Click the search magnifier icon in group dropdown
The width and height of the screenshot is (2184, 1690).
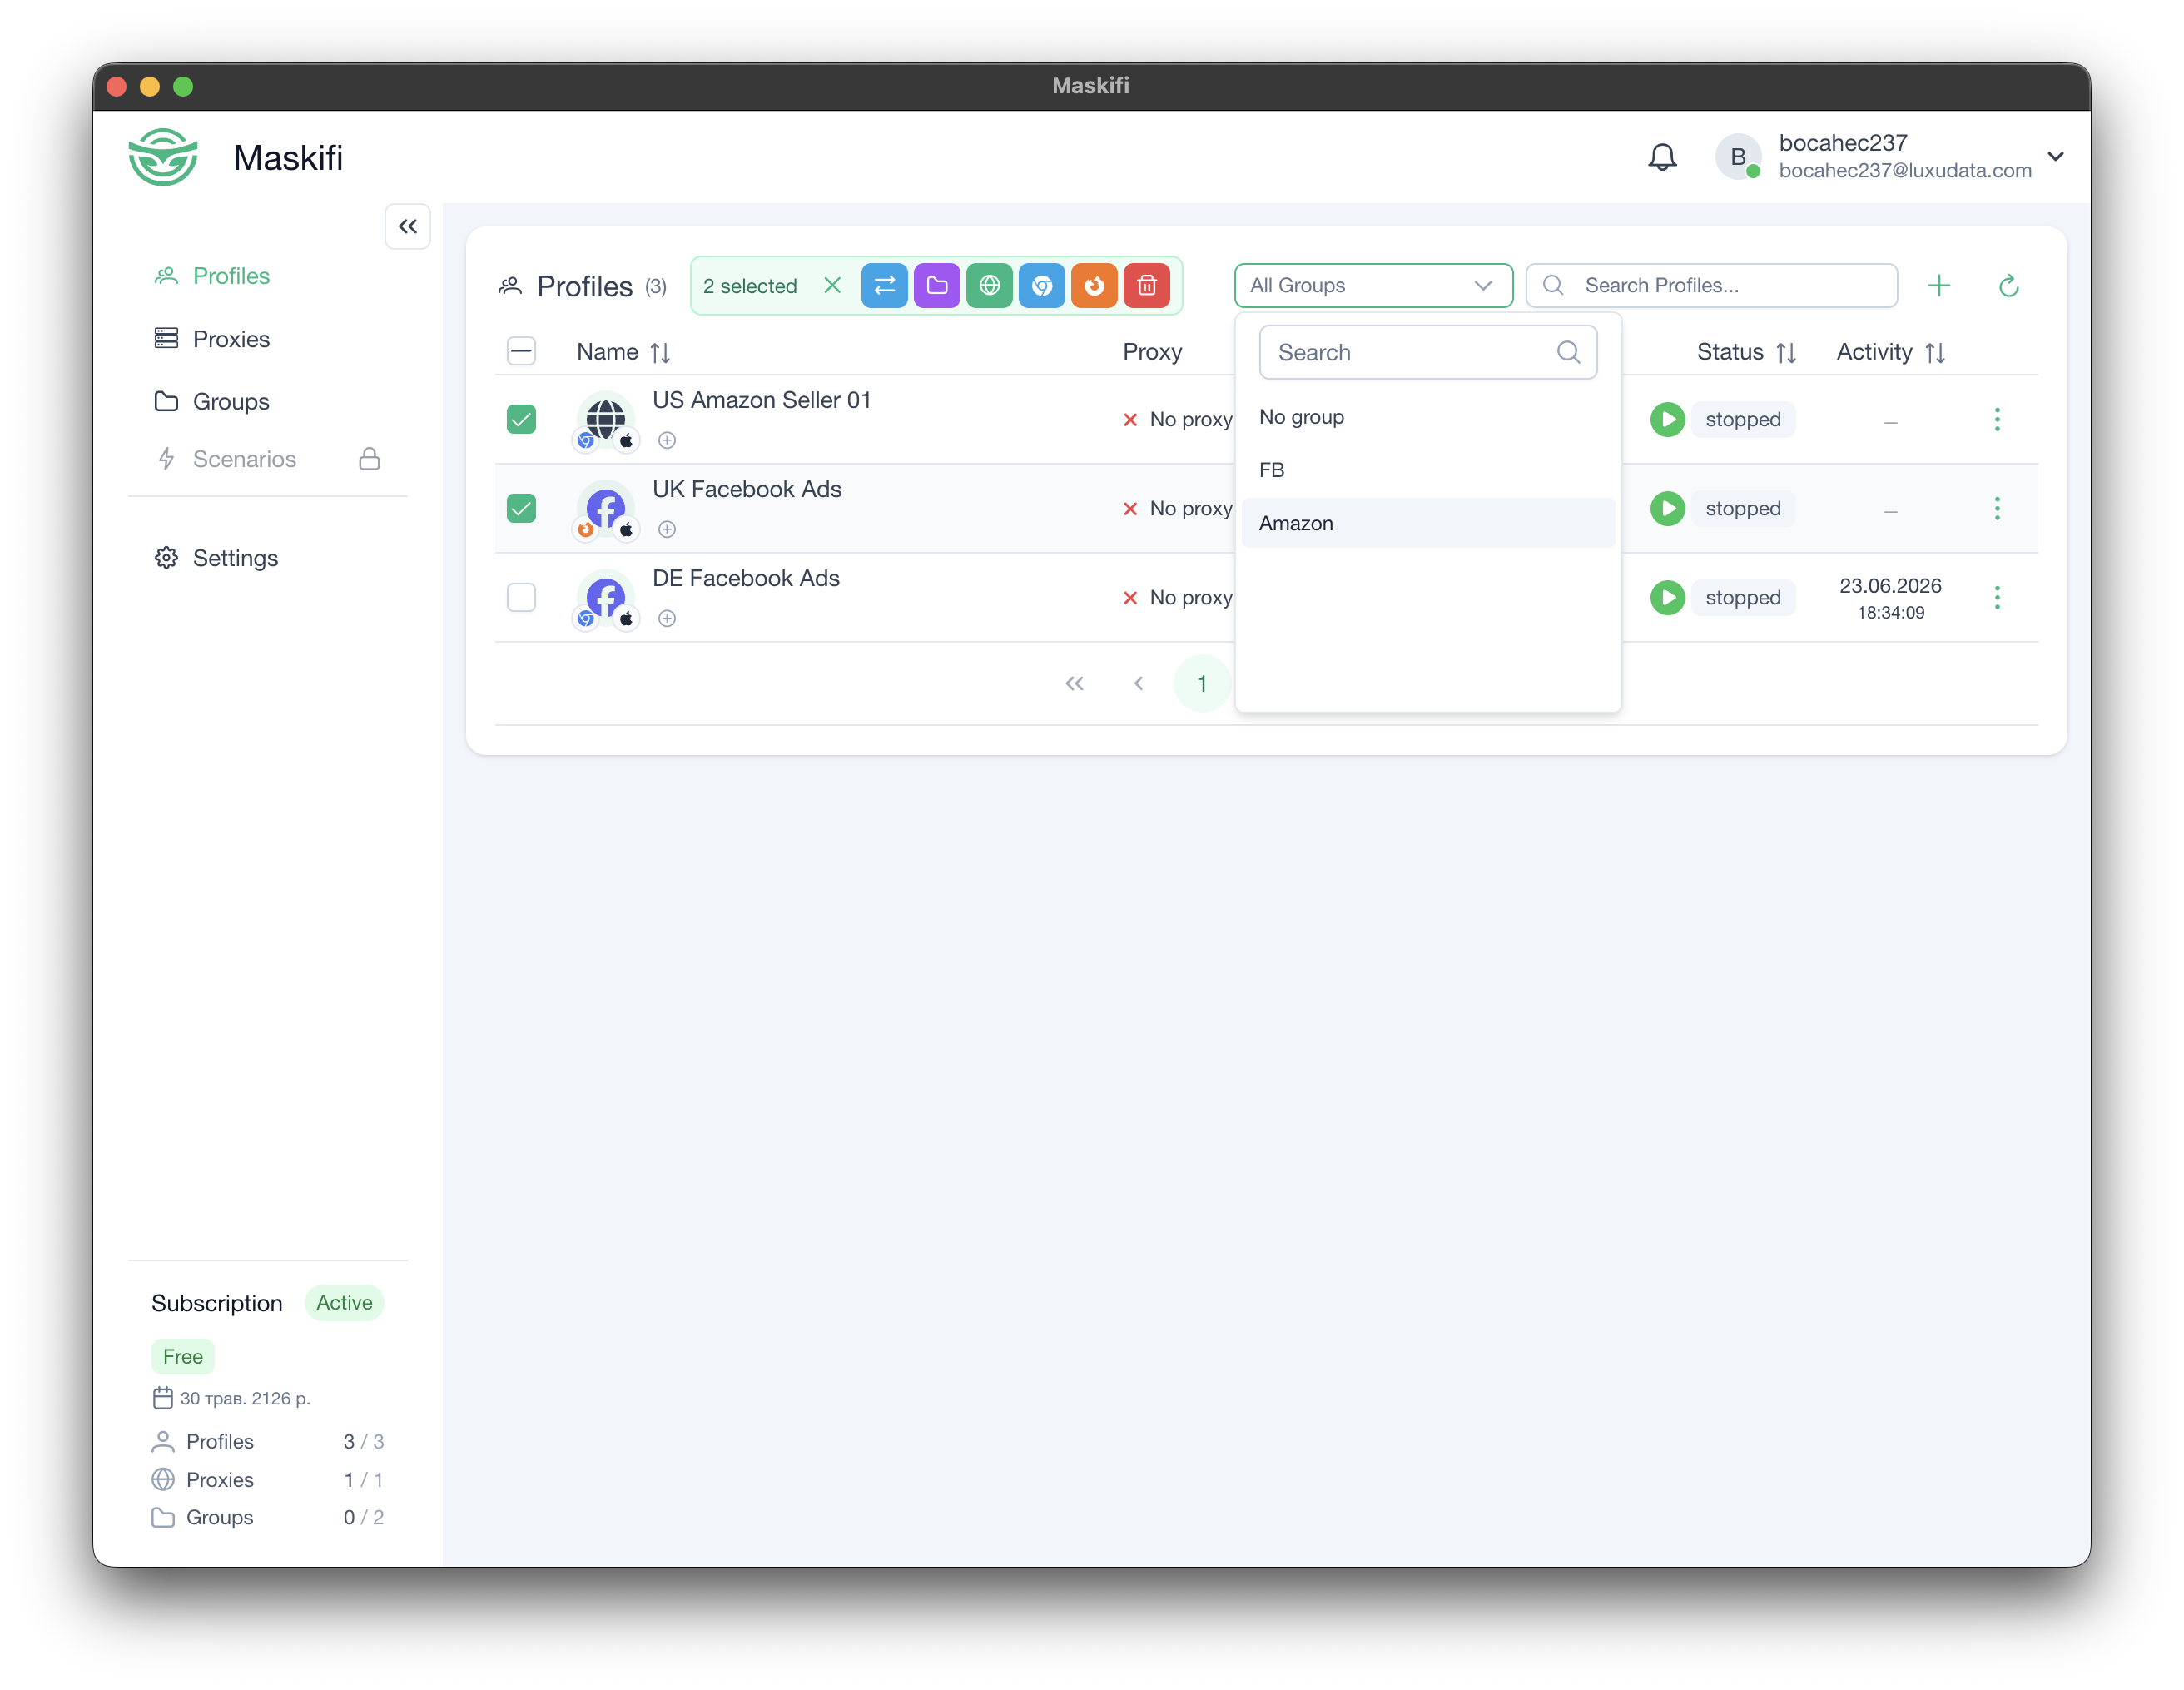pos(1568,352)
